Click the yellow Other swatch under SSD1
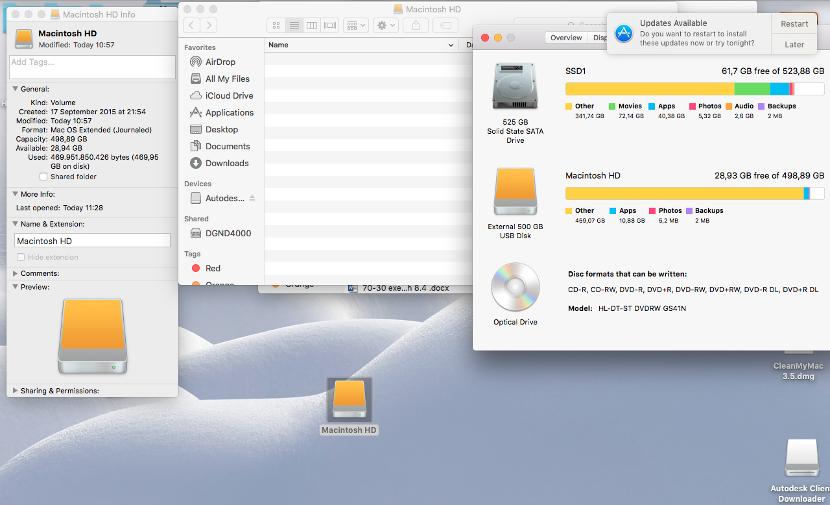Screen dimensions: 830x505 [569, 106]
